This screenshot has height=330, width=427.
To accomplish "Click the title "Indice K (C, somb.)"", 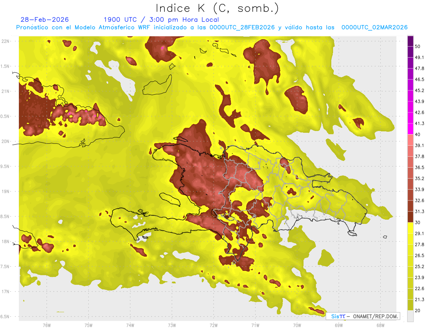I will coord(217,8).
